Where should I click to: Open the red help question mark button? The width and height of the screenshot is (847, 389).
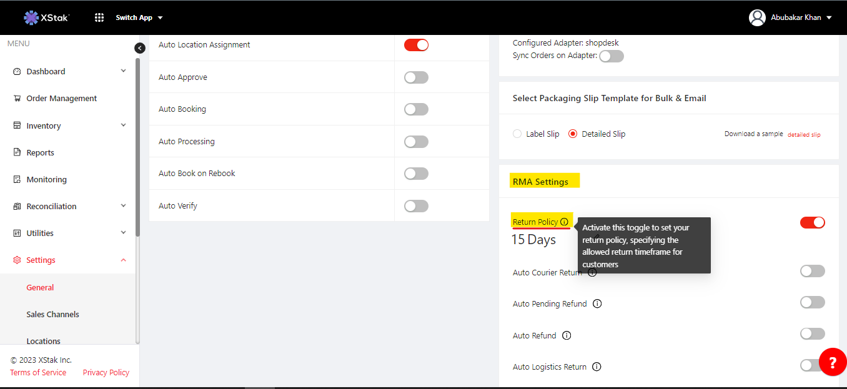point(832,362)
